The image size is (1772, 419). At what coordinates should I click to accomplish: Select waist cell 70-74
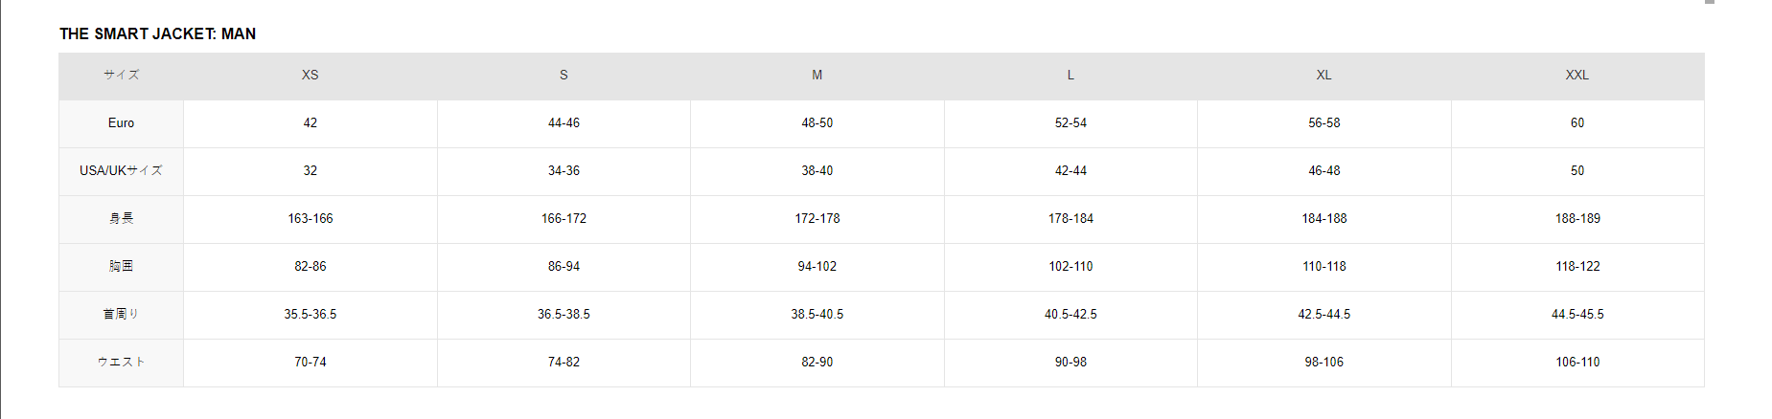[x=310, y=362]
